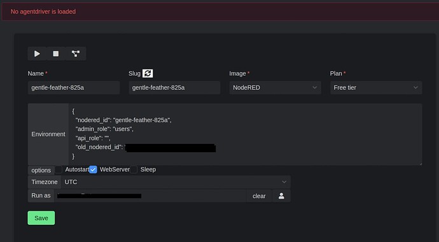Click inside the Environment JSON textarea
439x242 pixels.
[245, 134]
